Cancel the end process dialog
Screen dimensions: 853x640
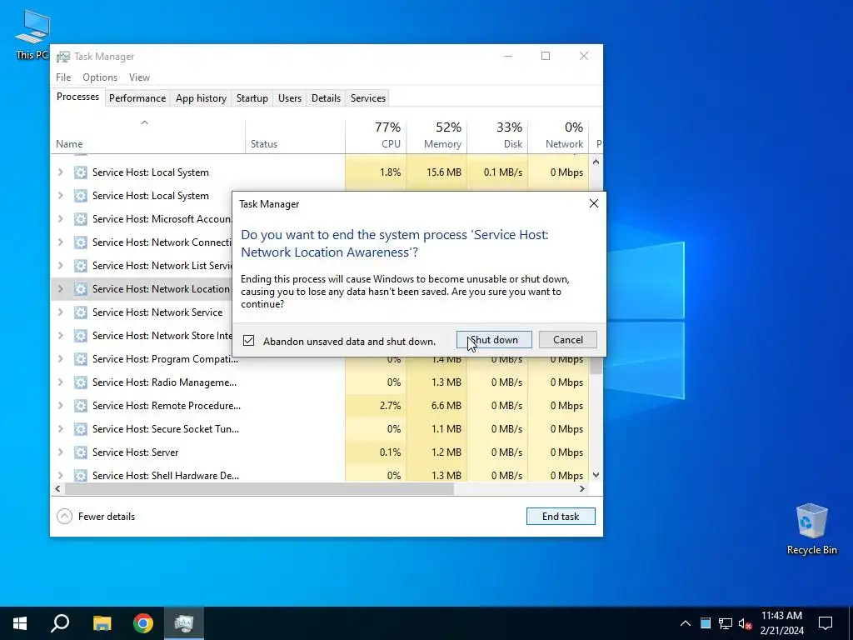click(x=567, y=340)
